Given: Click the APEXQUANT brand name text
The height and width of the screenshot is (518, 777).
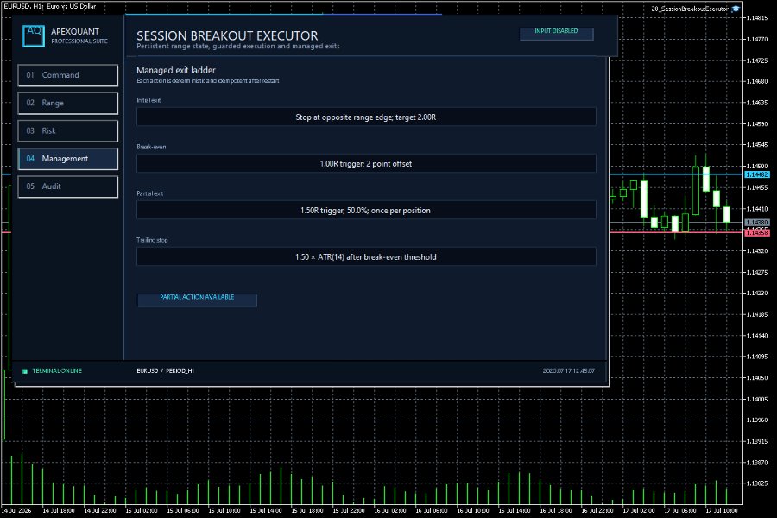Looking at the screenshot, I should [x=75, y=31].
